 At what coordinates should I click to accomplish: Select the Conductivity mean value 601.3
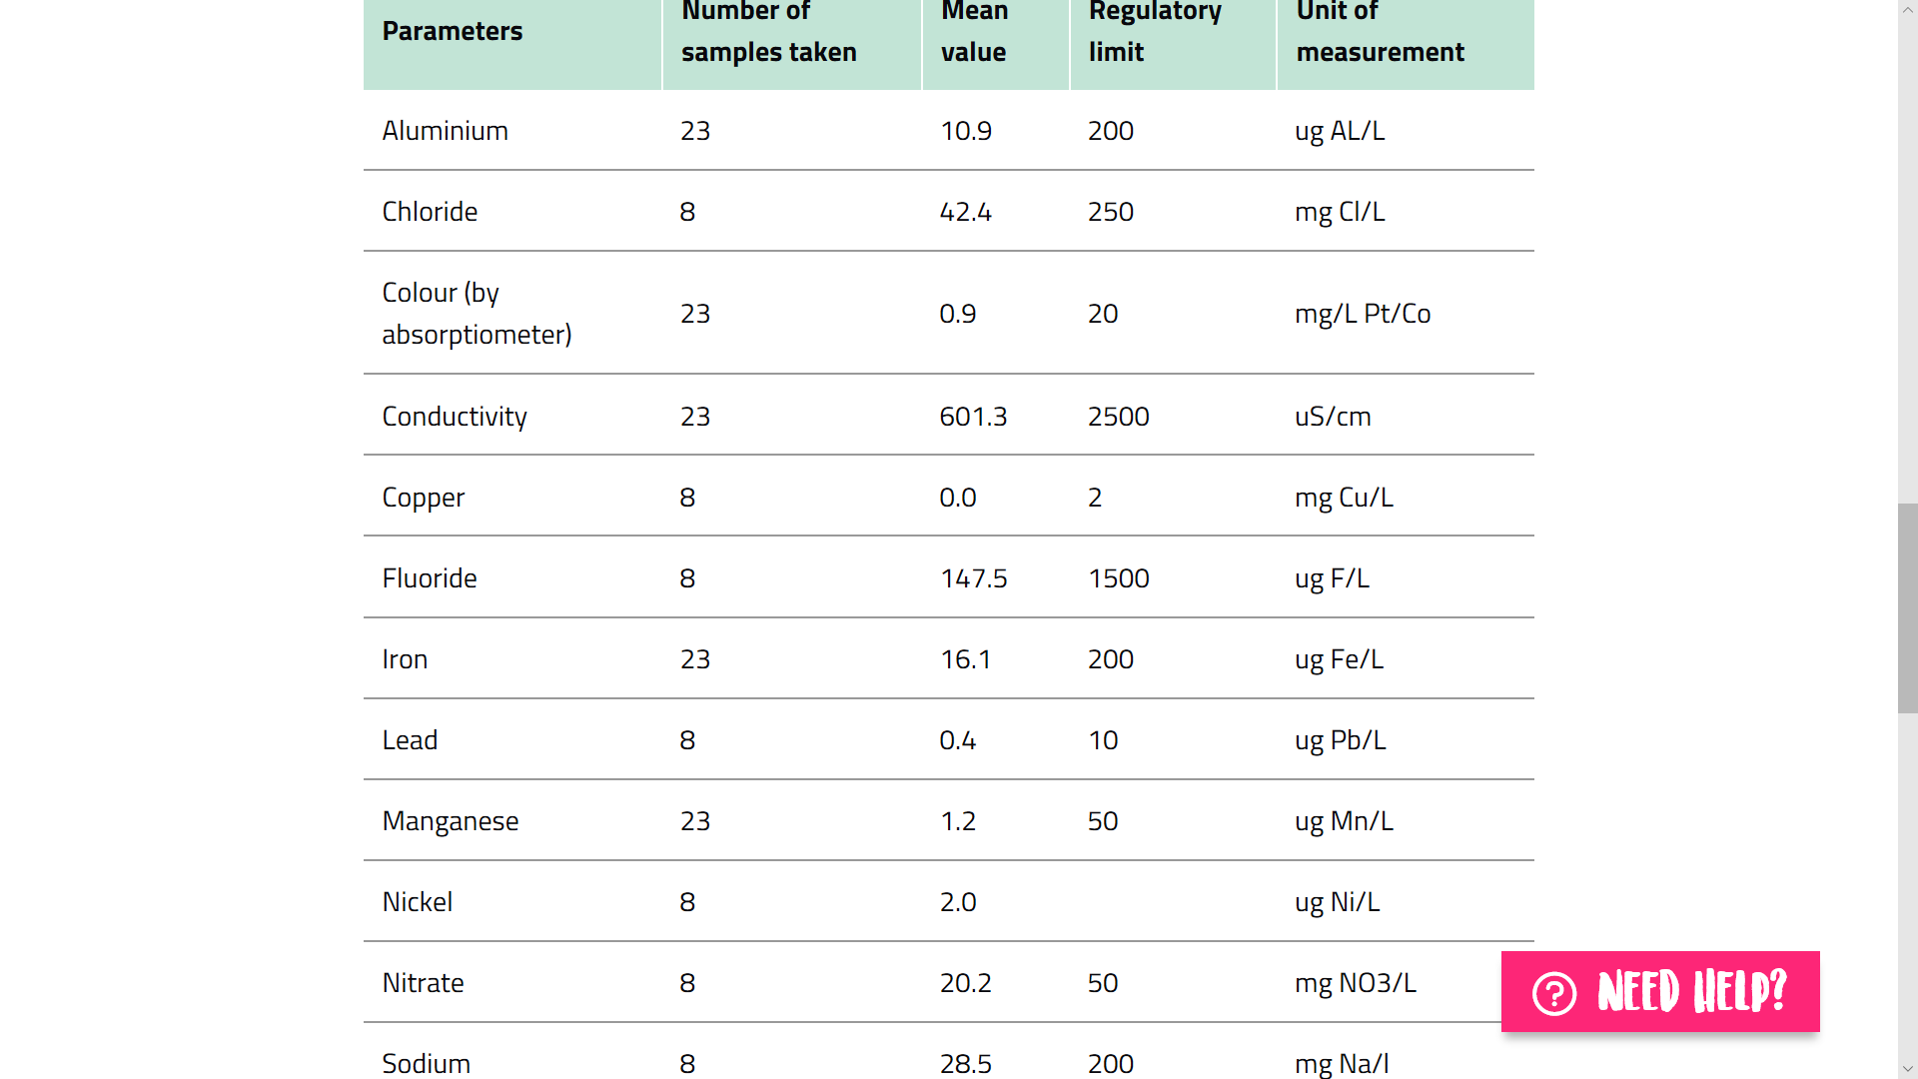973,417
